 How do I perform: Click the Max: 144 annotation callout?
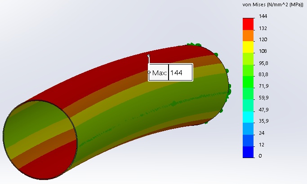[x=170, y=73]
